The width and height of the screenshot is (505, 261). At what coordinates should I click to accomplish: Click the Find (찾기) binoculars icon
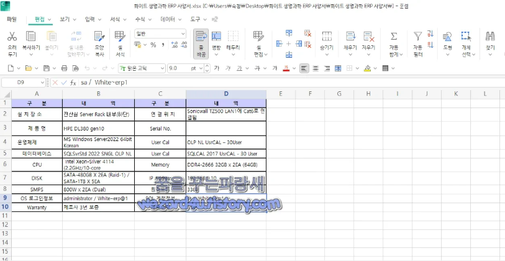(x=490, y=37)
